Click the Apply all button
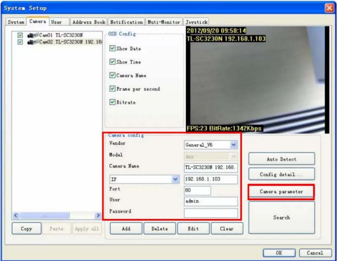The height and width of the screenshot is (261, 337). click(x=87, y=229)
